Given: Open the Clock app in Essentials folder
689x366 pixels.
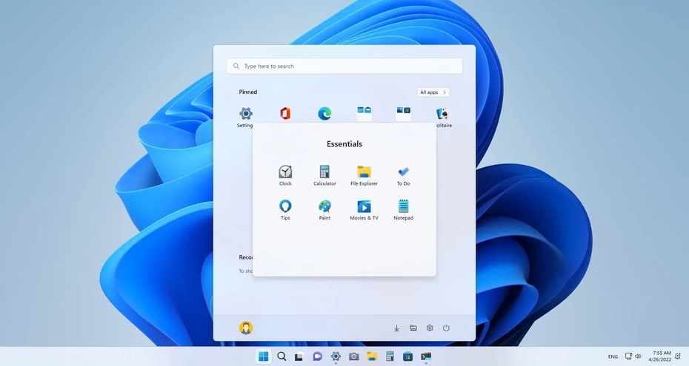Looking at the screenshot, I should [285, 172].
